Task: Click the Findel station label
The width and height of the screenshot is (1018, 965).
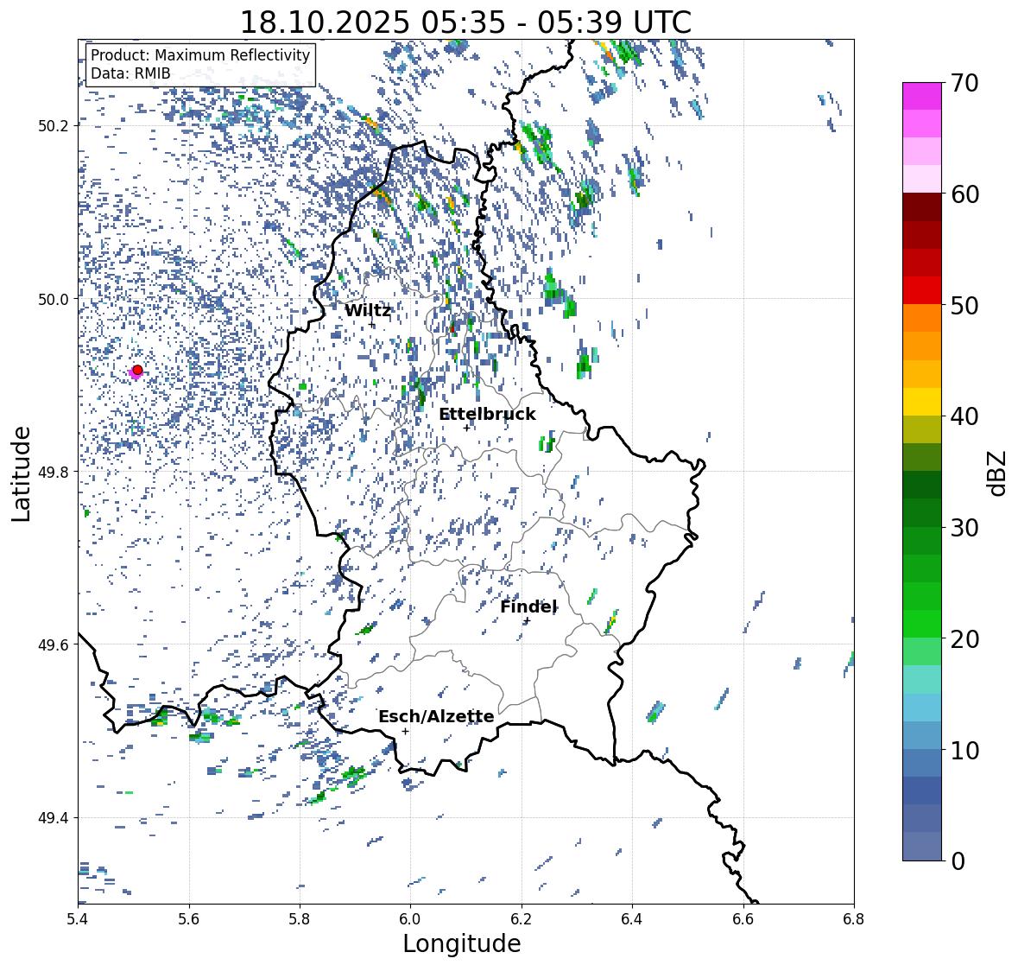Action: [528, 607]
